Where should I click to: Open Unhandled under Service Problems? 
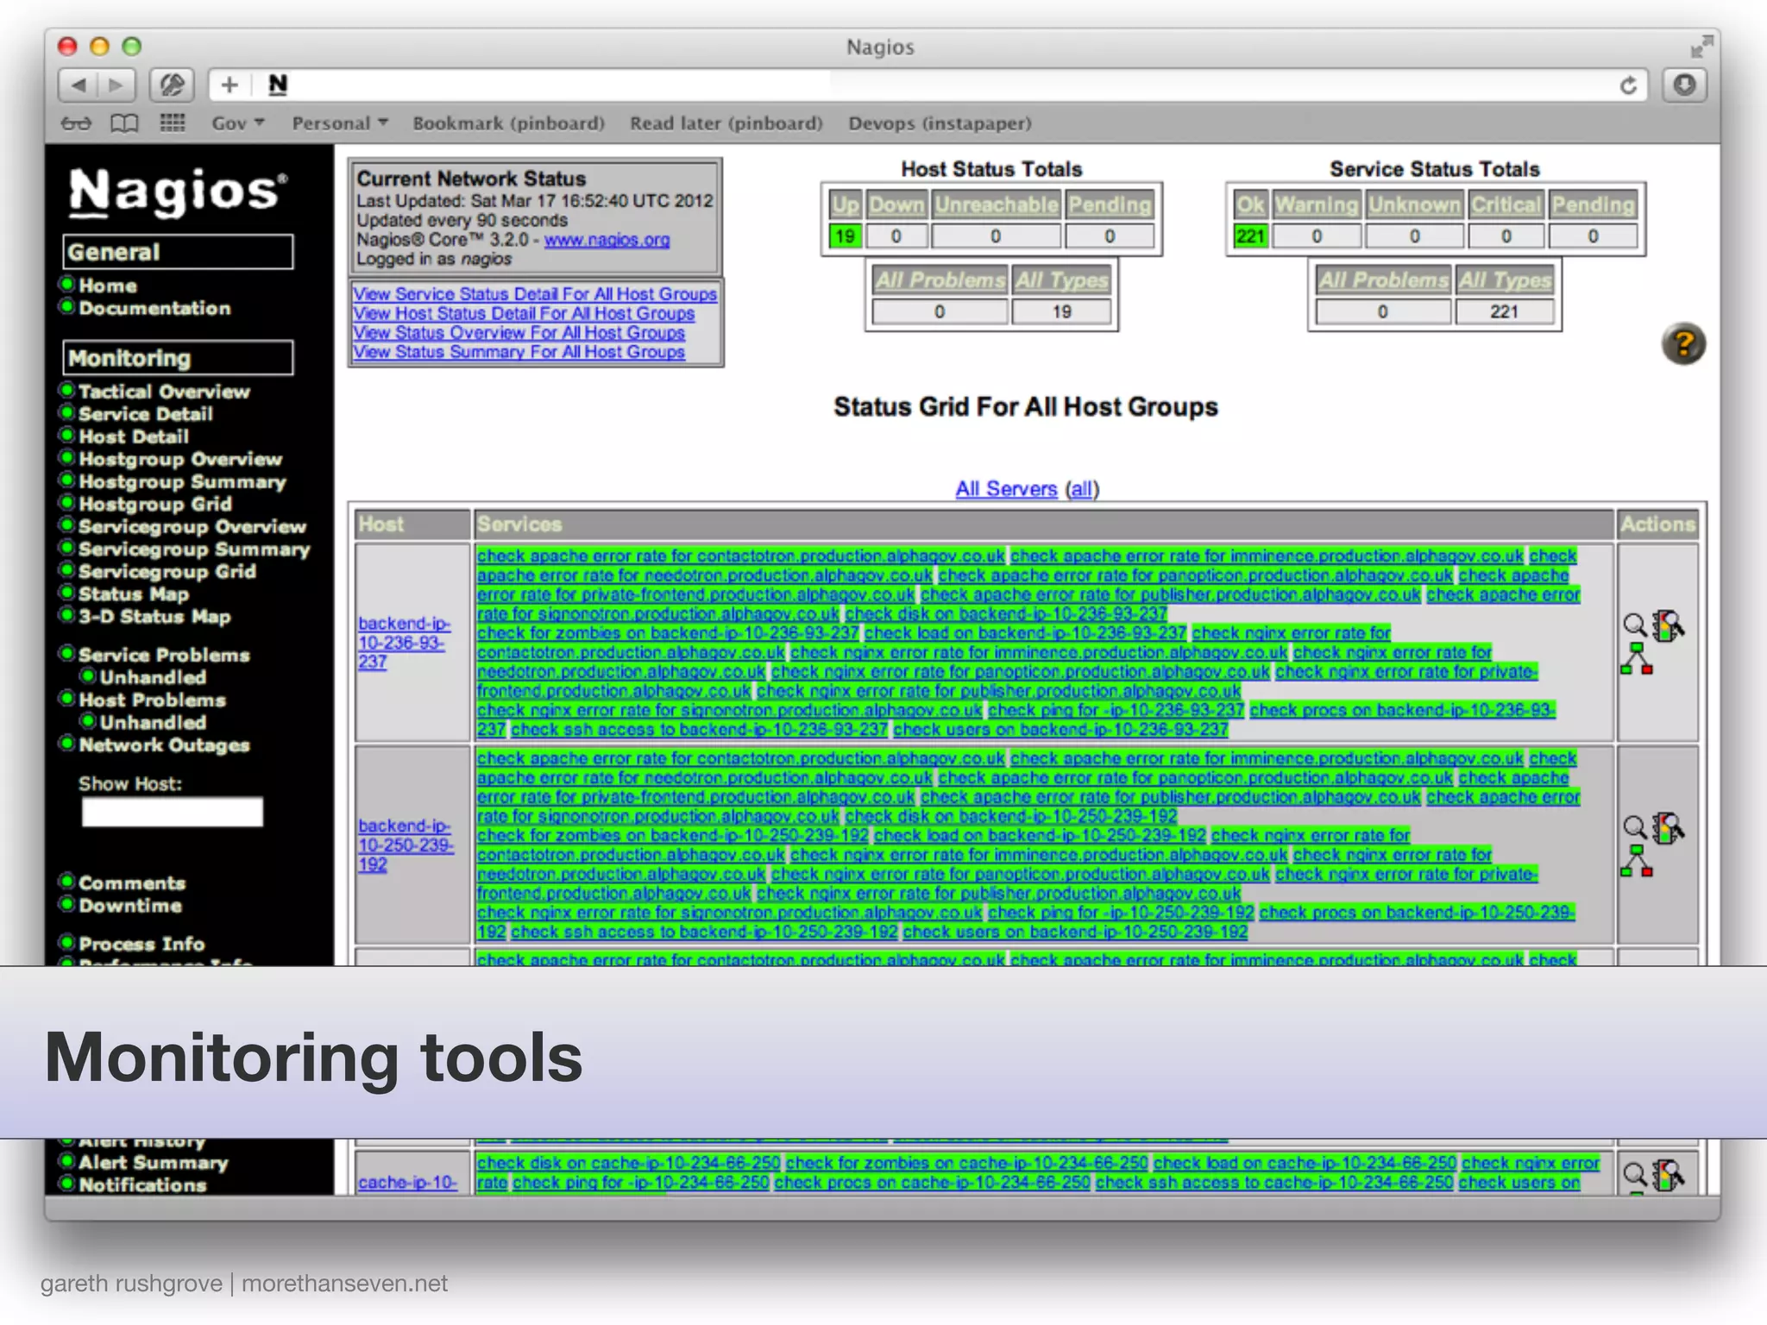[153, 677]
